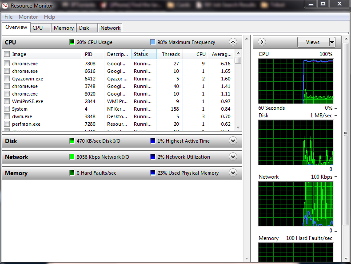
Task: Click the process list scrollbar down arrow
Action: (x=238, y=128)
